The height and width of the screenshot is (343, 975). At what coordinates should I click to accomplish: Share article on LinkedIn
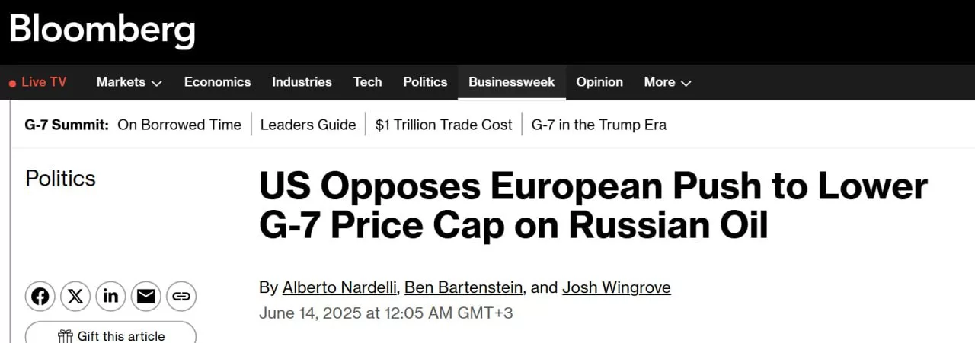click(110, 296)
